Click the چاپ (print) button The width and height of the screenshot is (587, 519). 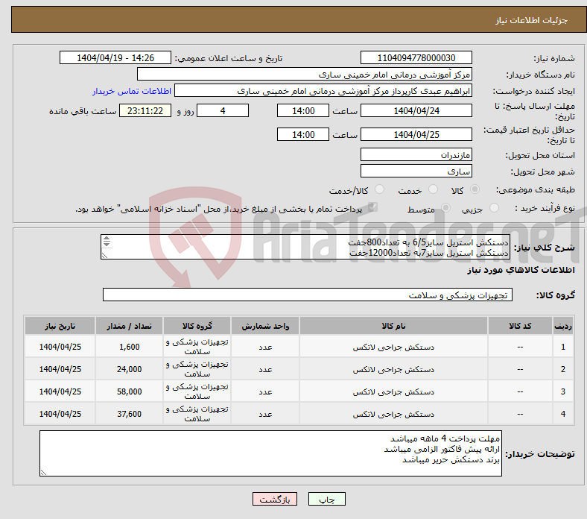326,499
